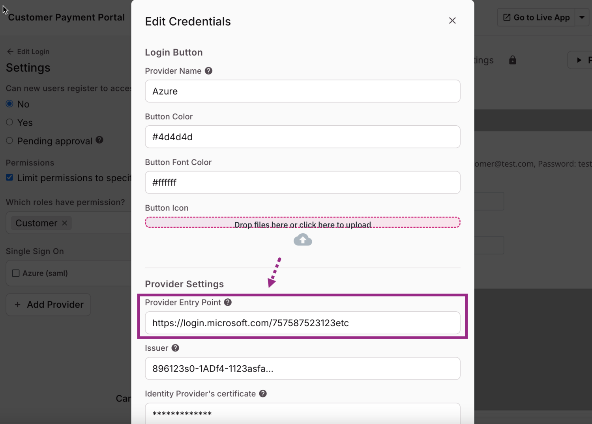Select the Pending approval radio option
This screenshot has height=424, width=592.
pos(10,141)
